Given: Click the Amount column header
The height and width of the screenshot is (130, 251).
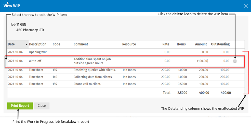Looking at the screenshot, I should [x=201, y=44].
